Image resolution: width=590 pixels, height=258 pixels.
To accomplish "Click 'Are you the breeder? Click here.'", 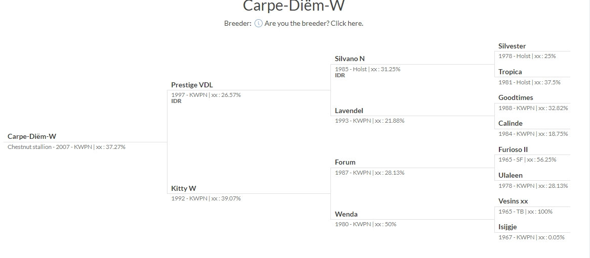I will 314,23.
